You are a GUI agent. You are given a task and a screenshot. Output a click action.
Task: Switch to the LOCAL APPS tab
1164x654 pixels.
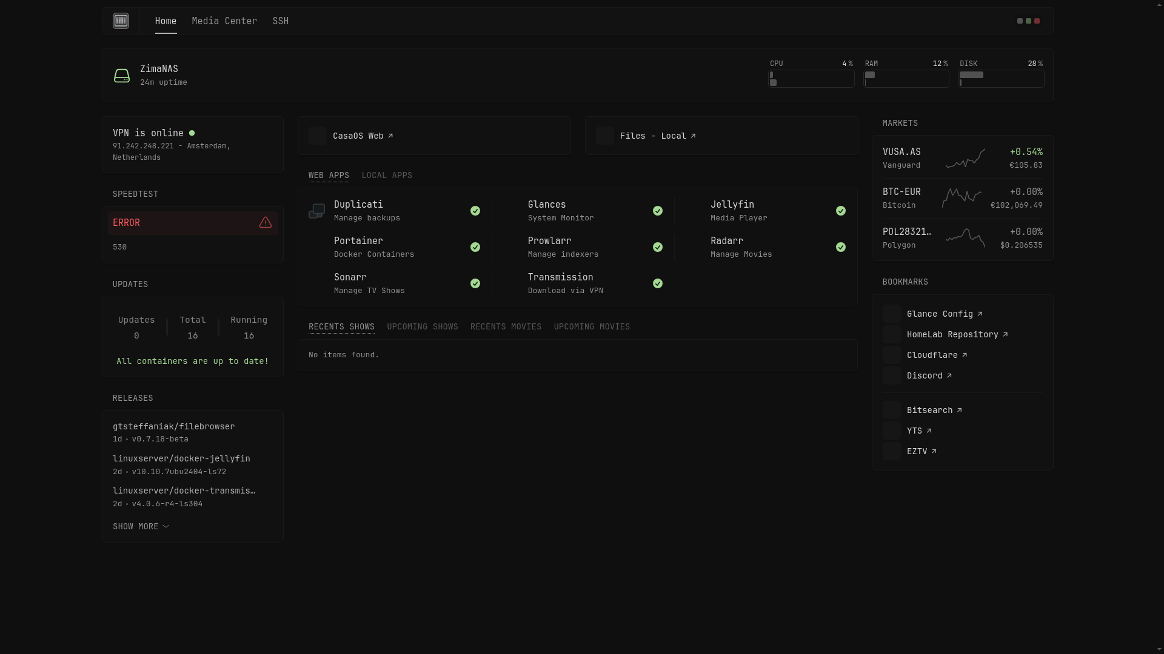(x=387, y=175)
